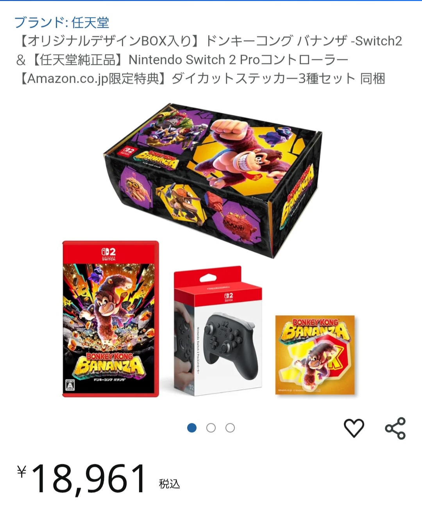Switch to the second image carousel dot
The width and height of the screenshot is (422, 516).
211,428
